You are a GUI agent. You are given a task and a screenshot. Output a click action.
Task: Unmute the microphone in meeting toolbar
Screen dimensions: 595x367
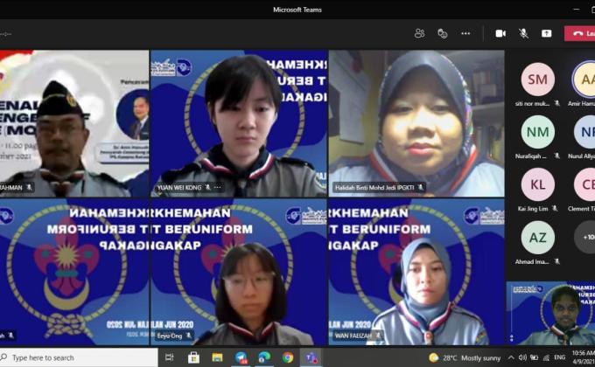[x=523, y=33]
